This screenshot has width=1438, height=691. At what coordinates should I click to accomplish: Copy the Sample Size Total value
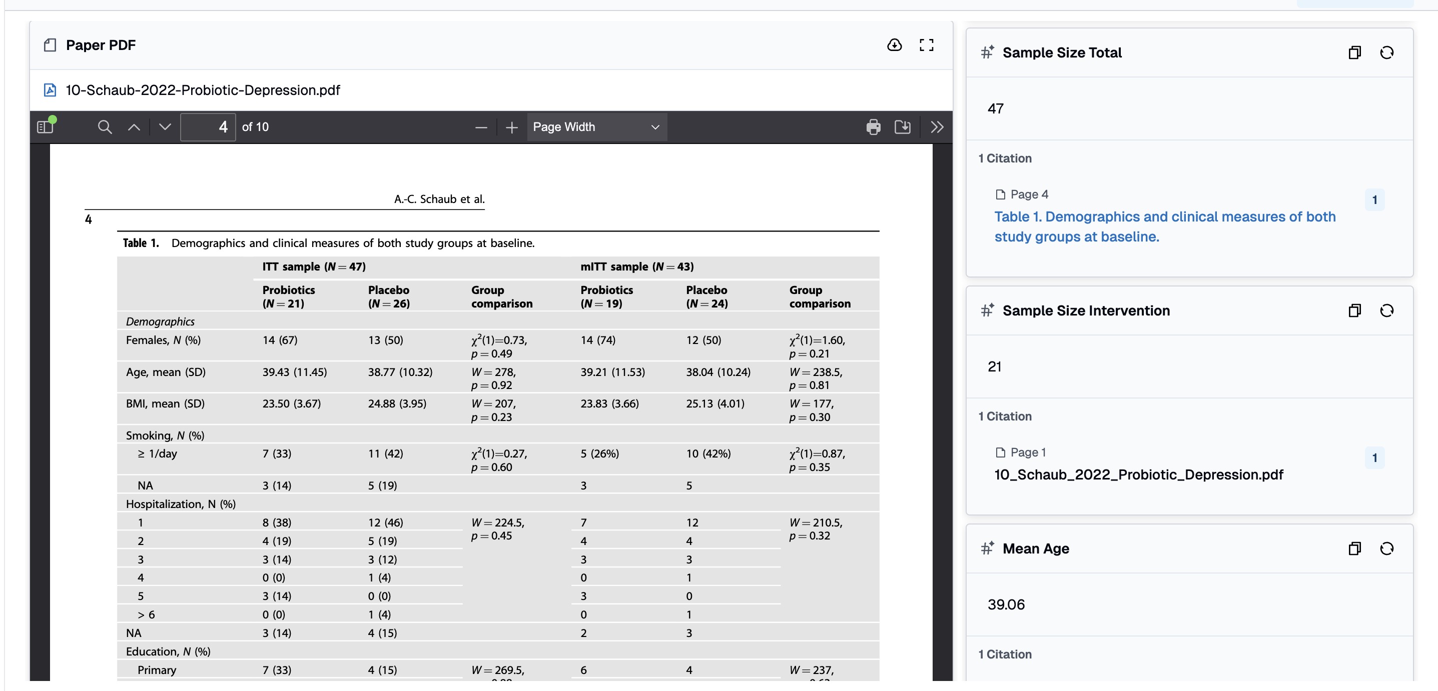tap(1354, 53)
